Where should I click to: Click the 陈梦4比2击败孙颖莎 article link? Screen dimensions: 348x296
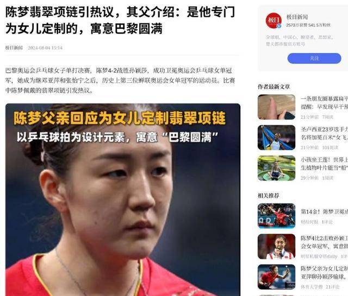[324, 242]
